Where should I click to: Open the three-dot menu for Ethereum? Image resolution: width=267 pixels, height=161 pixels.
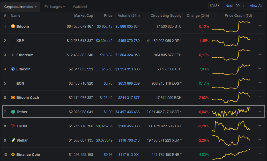point(259,54)
